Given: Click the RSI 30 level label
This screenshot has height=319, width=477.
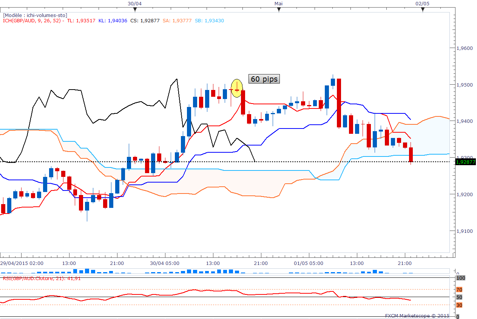Looking at the screenshot, I should 459,305.
